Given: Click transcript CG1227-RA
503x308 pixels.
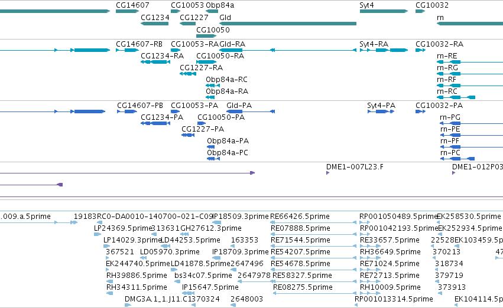Looking at the screenshot, I should tap(202, 67).
